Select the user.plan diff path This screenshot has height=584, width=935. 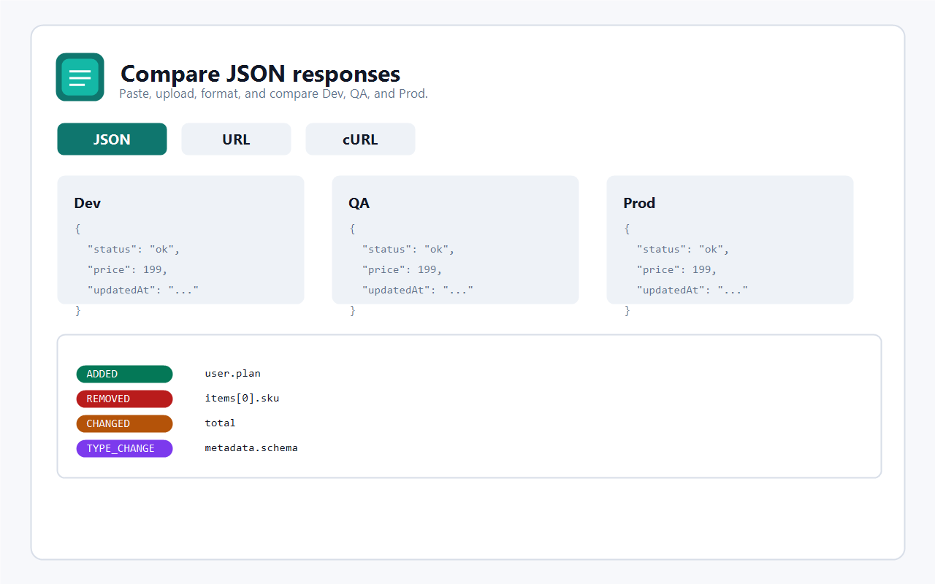coord(232,374)
